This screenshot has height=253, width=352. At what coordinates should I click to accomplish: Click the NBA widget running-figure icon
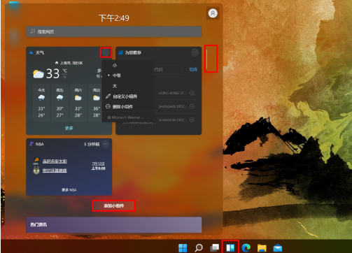(31, 144)
